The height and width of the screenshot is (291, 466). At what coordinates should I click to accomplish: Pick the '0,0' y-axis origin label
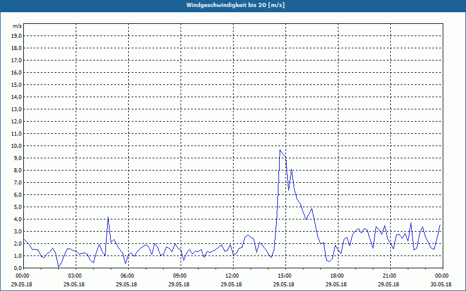coord(17,268)
